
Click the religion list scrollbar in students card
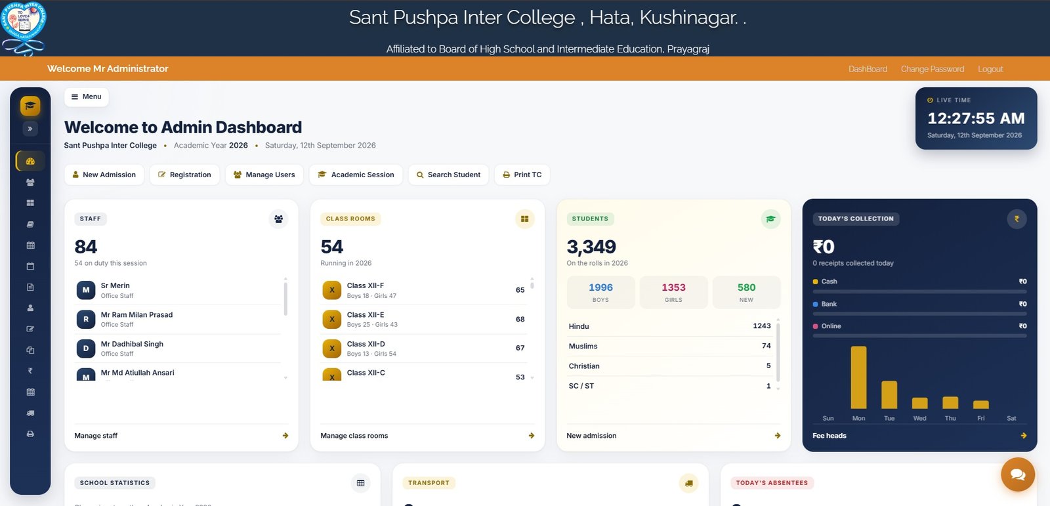tap(778, 351)
